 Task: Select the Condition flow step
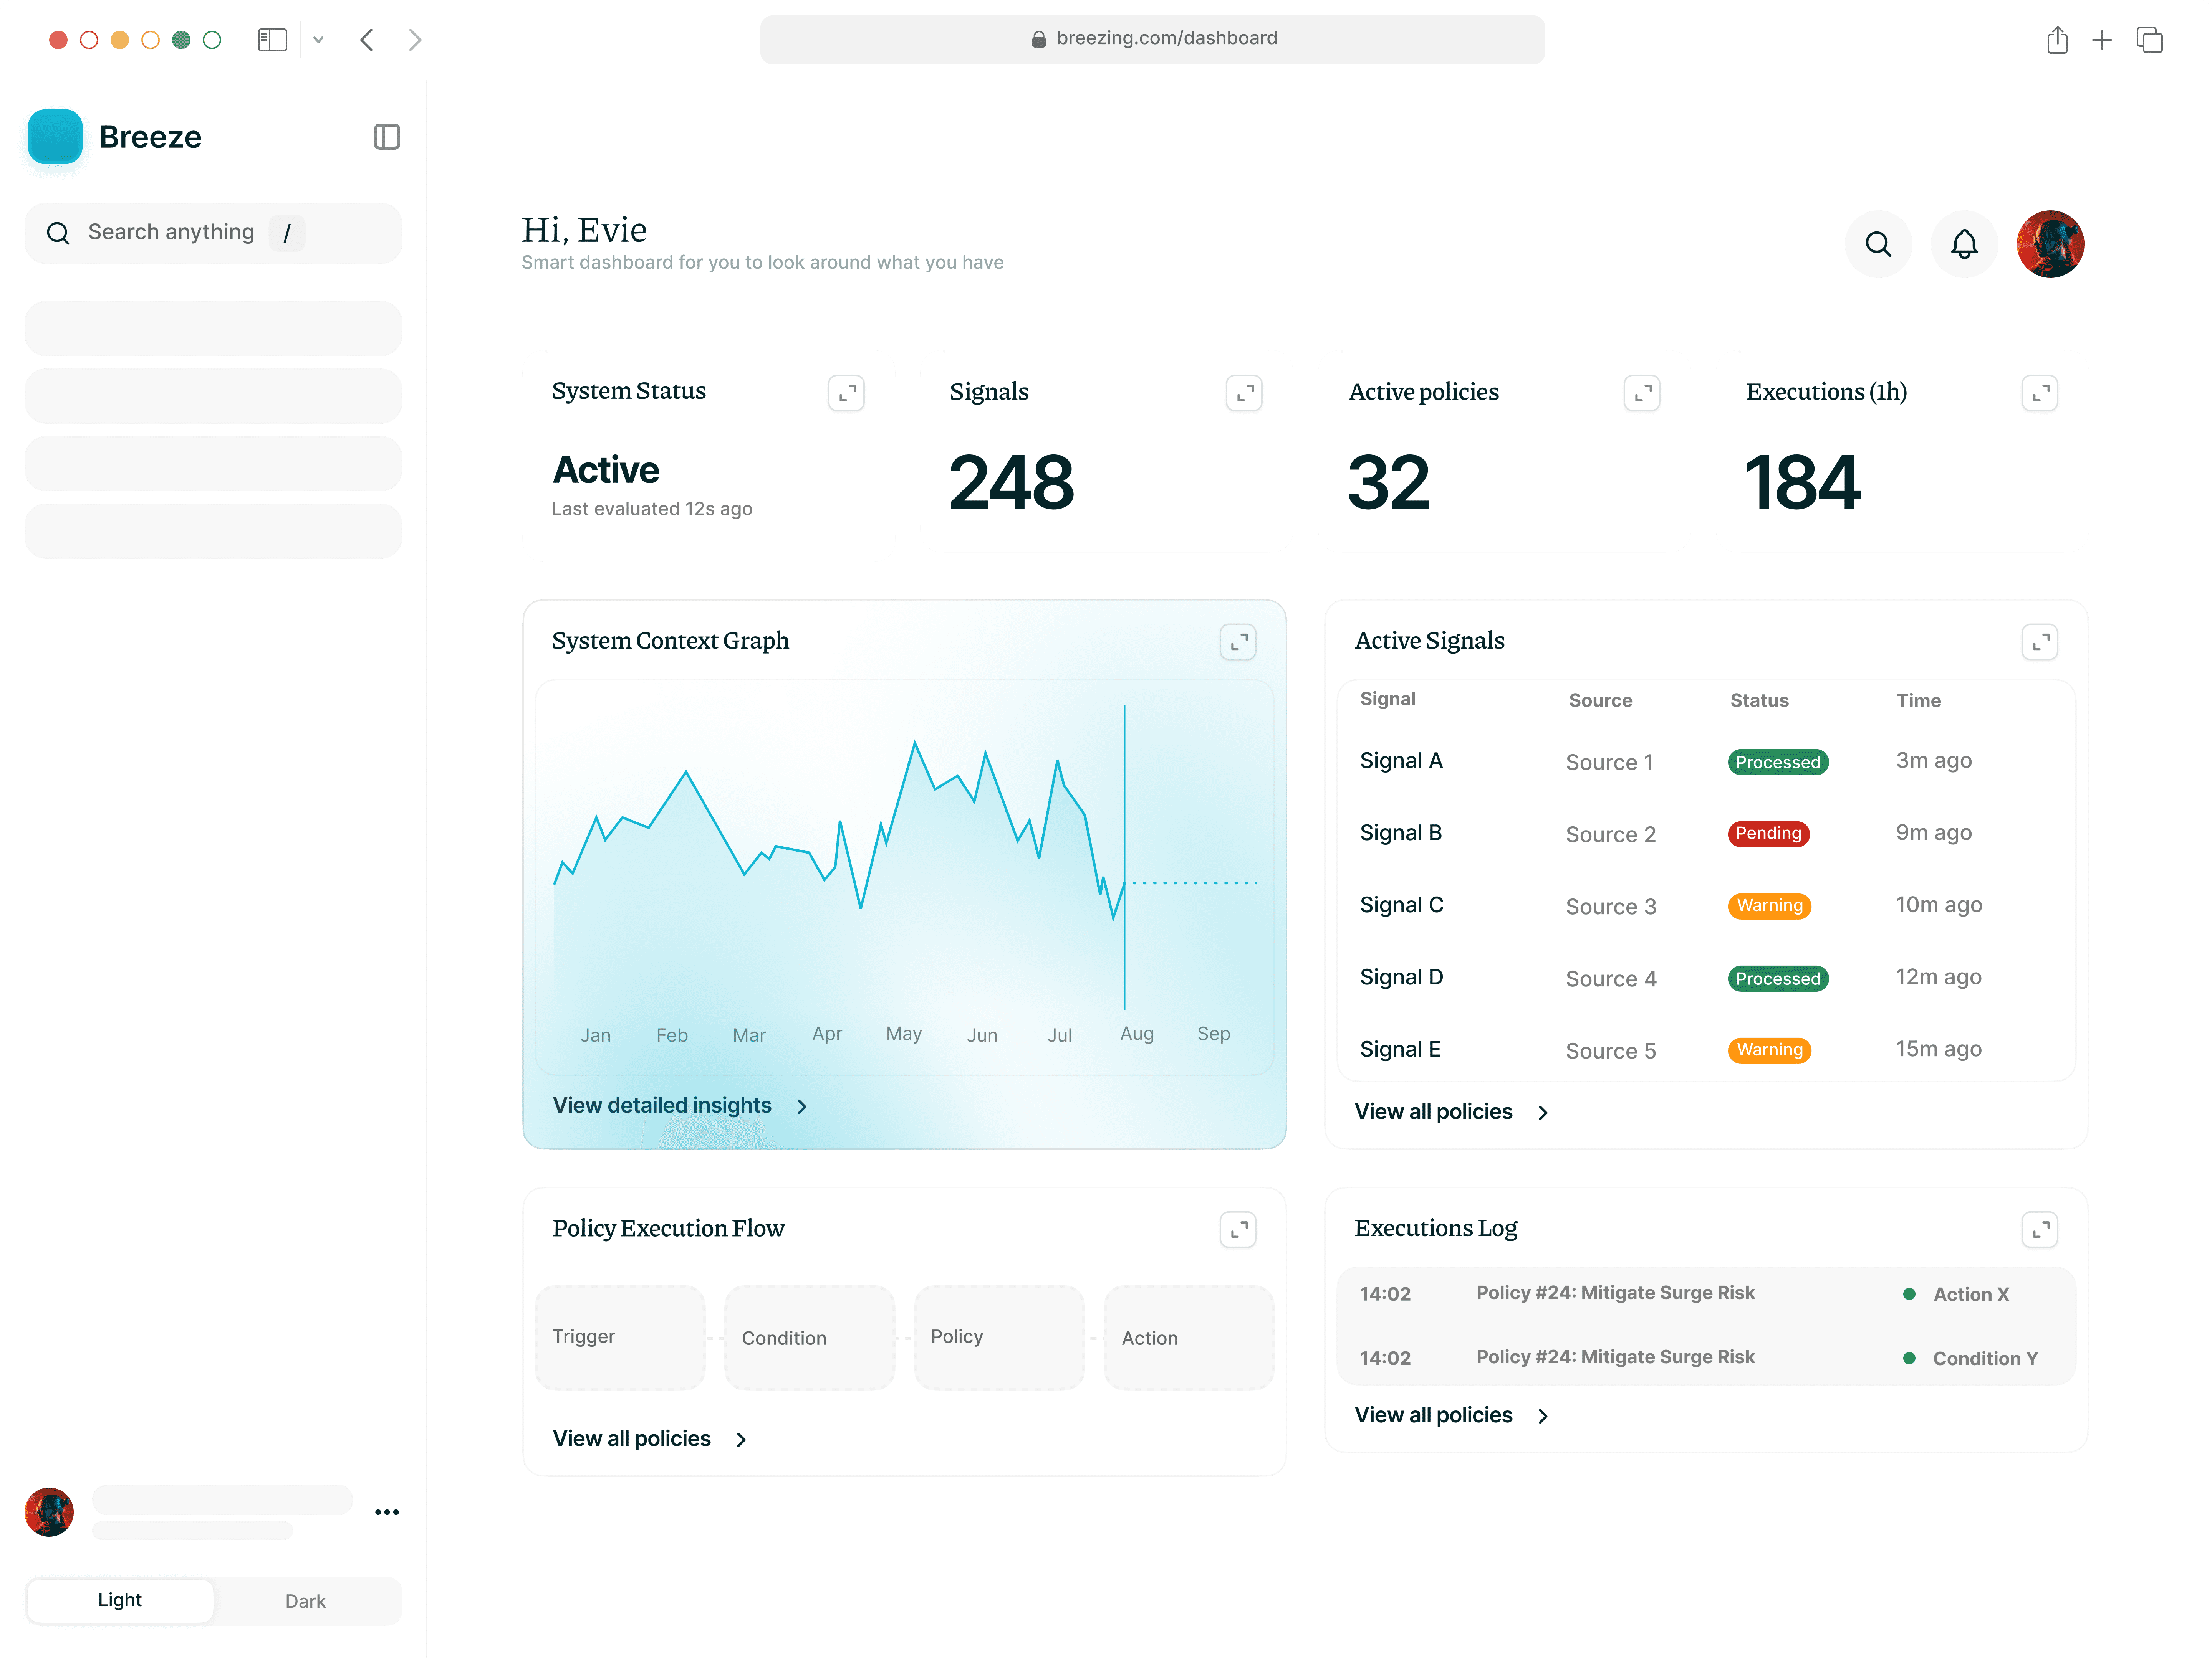tap(809, 1337)
